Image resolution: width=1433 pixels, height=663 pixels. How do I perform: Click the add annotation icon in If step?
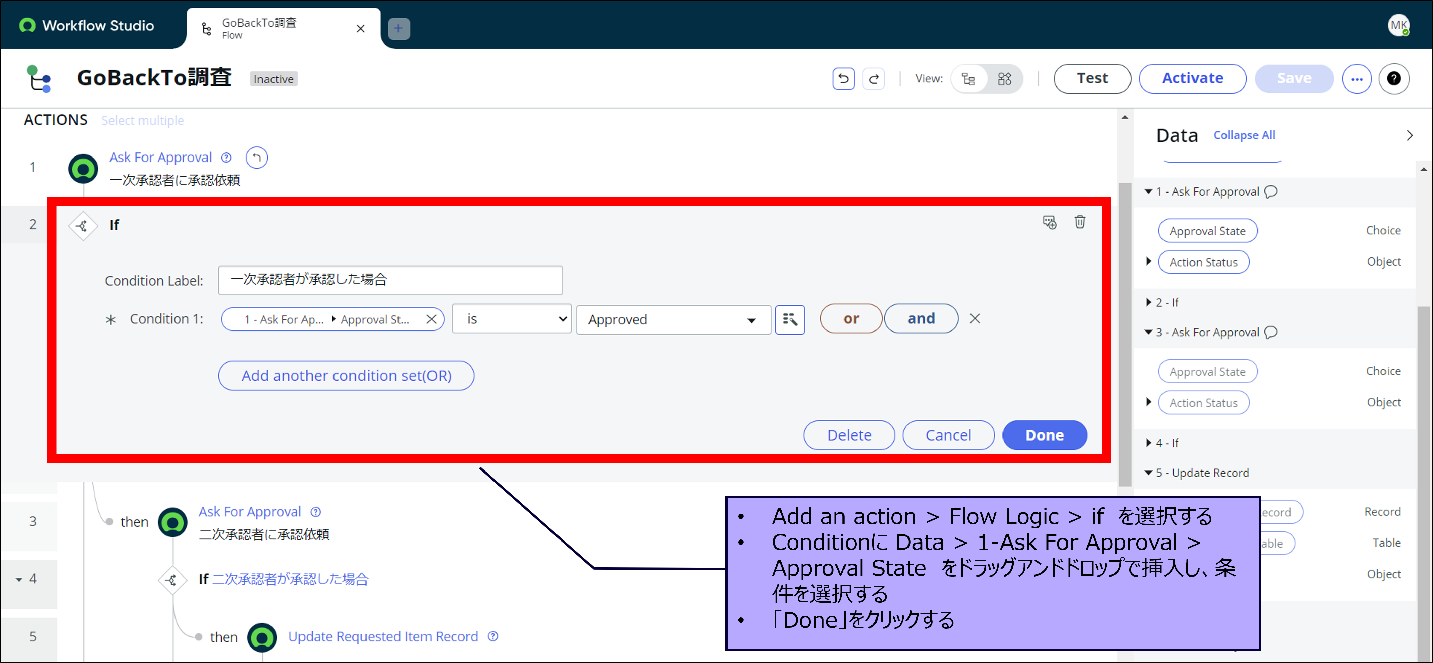point(1049,222)
